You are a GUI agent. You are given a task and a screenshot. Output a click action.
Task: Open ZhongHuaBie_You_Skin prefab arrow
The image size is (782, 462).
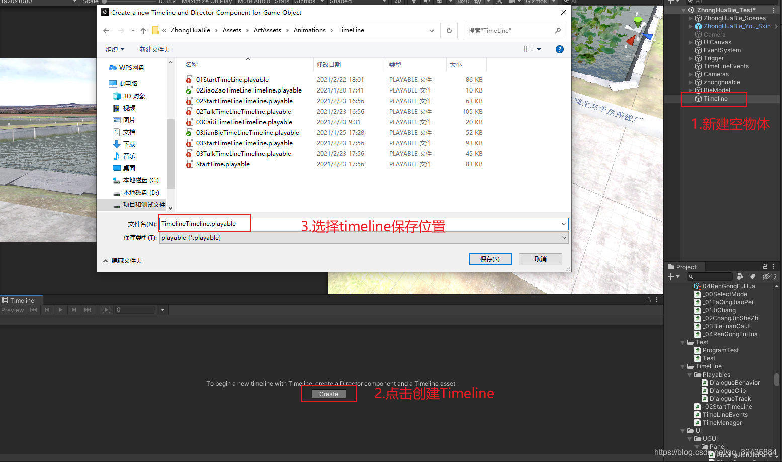point(776,26)
